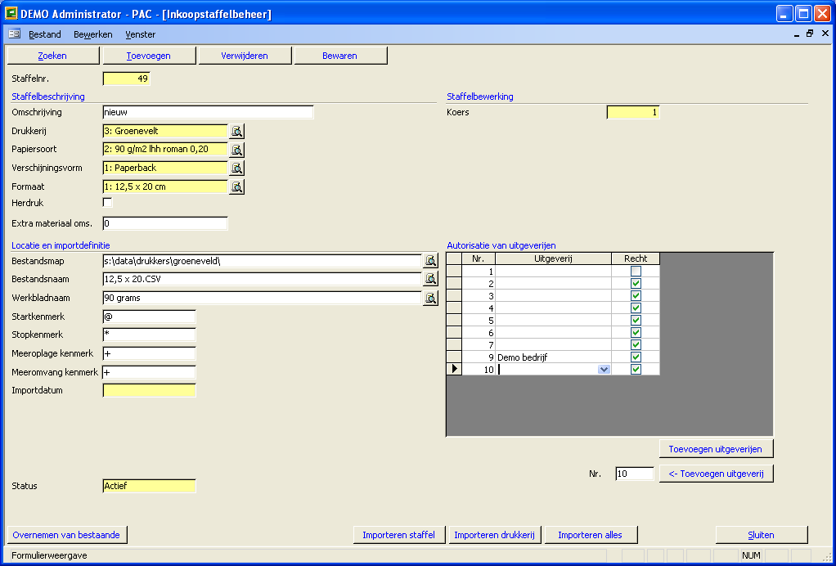
Task: Enable Recht checkbox for uitgeverij row 1
Action: [x=636, y=272]
